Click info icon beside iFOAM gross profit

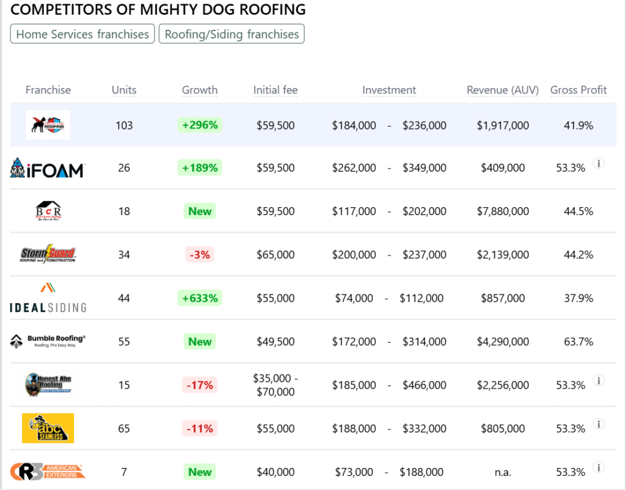(x=598, y=163)
